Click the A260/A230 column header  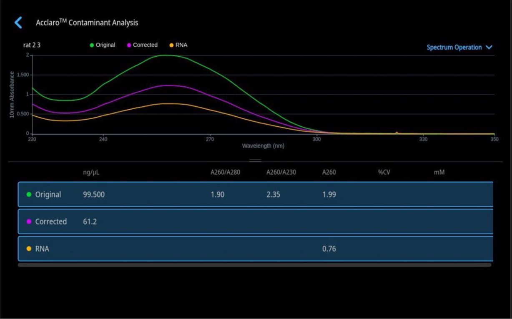pos(281,172)
